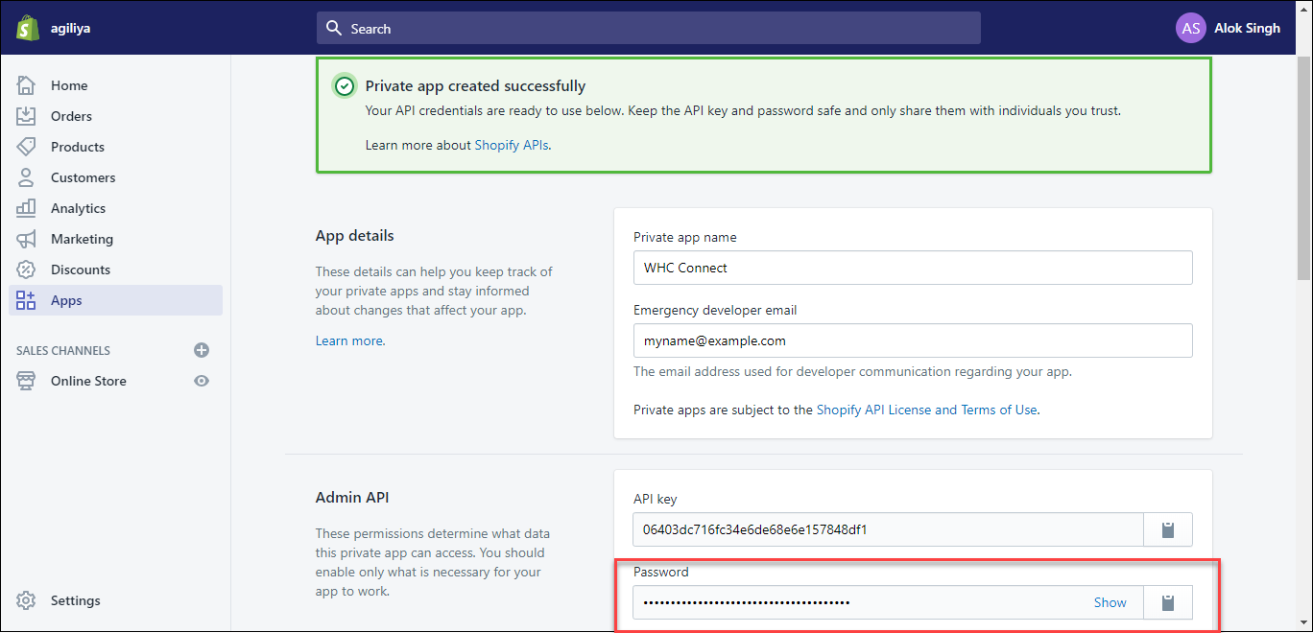Viewport: 1313px width, 633px height.
Task: Navigate to Customers in the sidebar
Action: (83, 177)
